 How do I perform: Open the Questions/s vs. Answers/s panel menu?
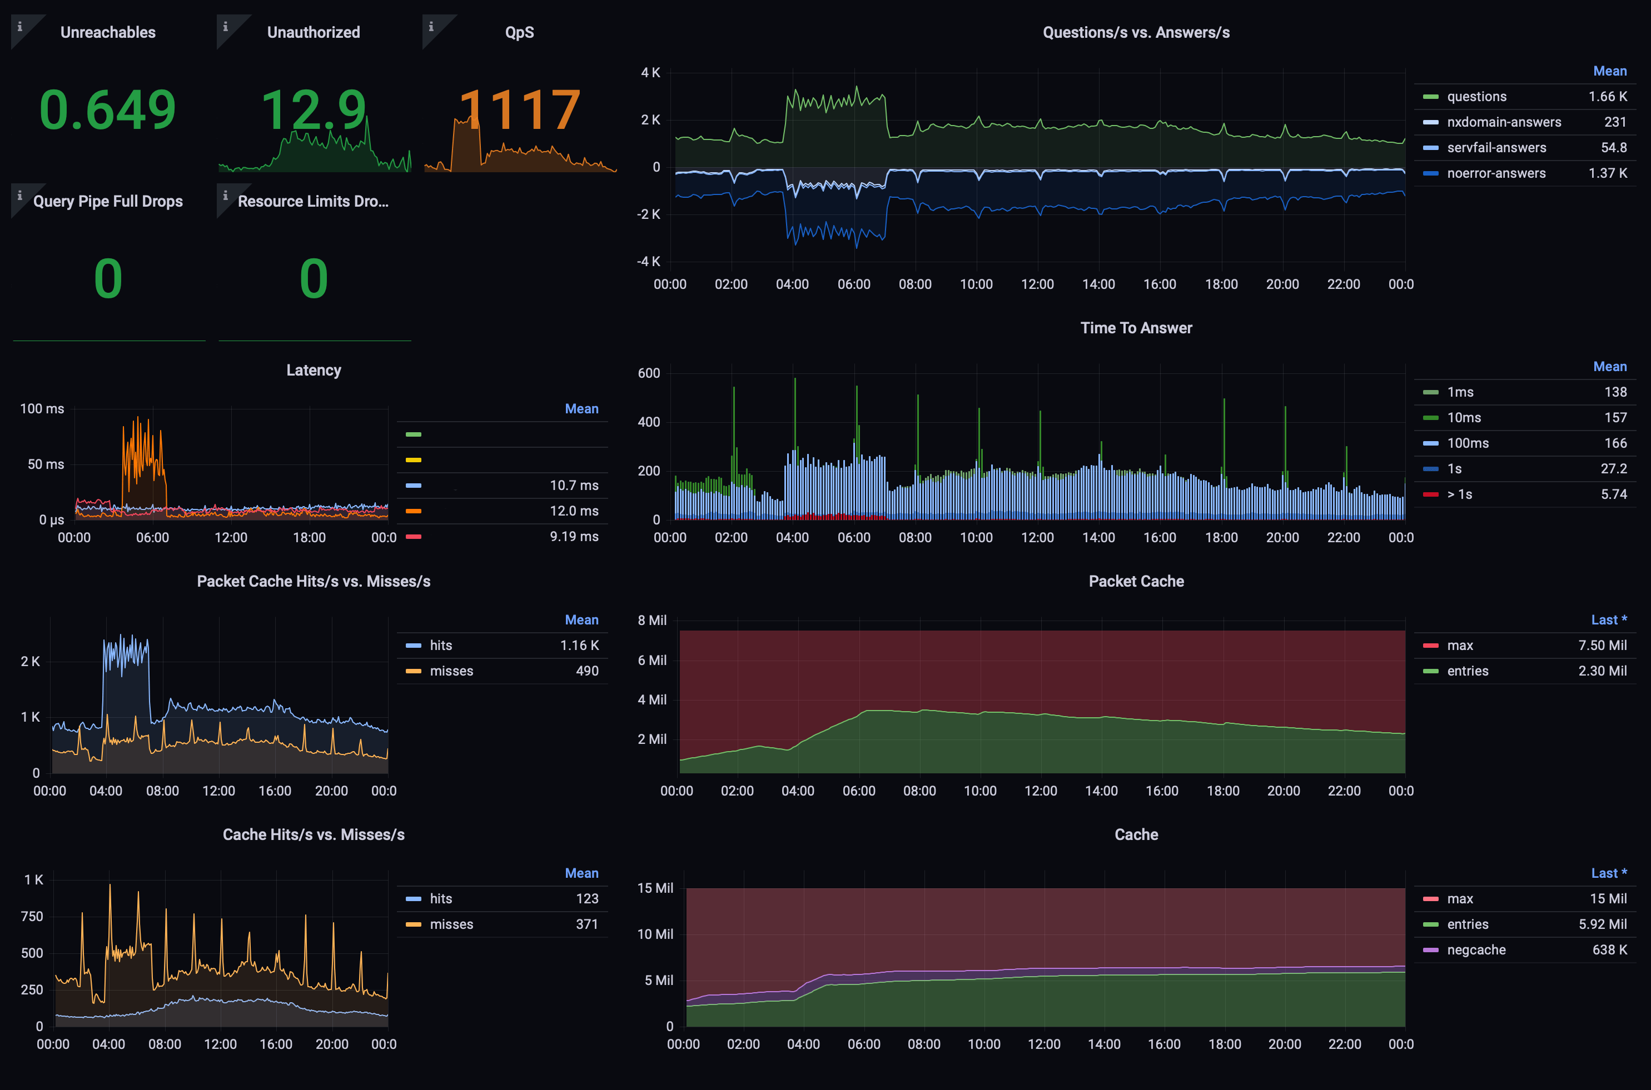click(x=1136, y=33)
